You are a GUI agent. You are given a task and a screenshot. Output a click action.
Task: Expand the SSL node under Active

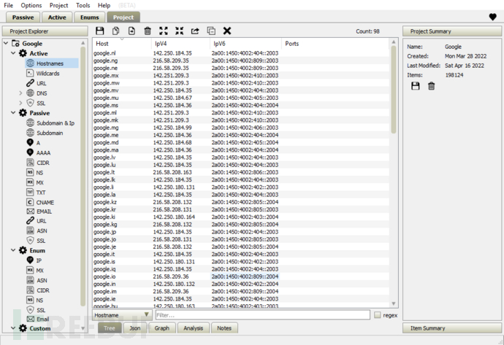click(x=20, y=103)
